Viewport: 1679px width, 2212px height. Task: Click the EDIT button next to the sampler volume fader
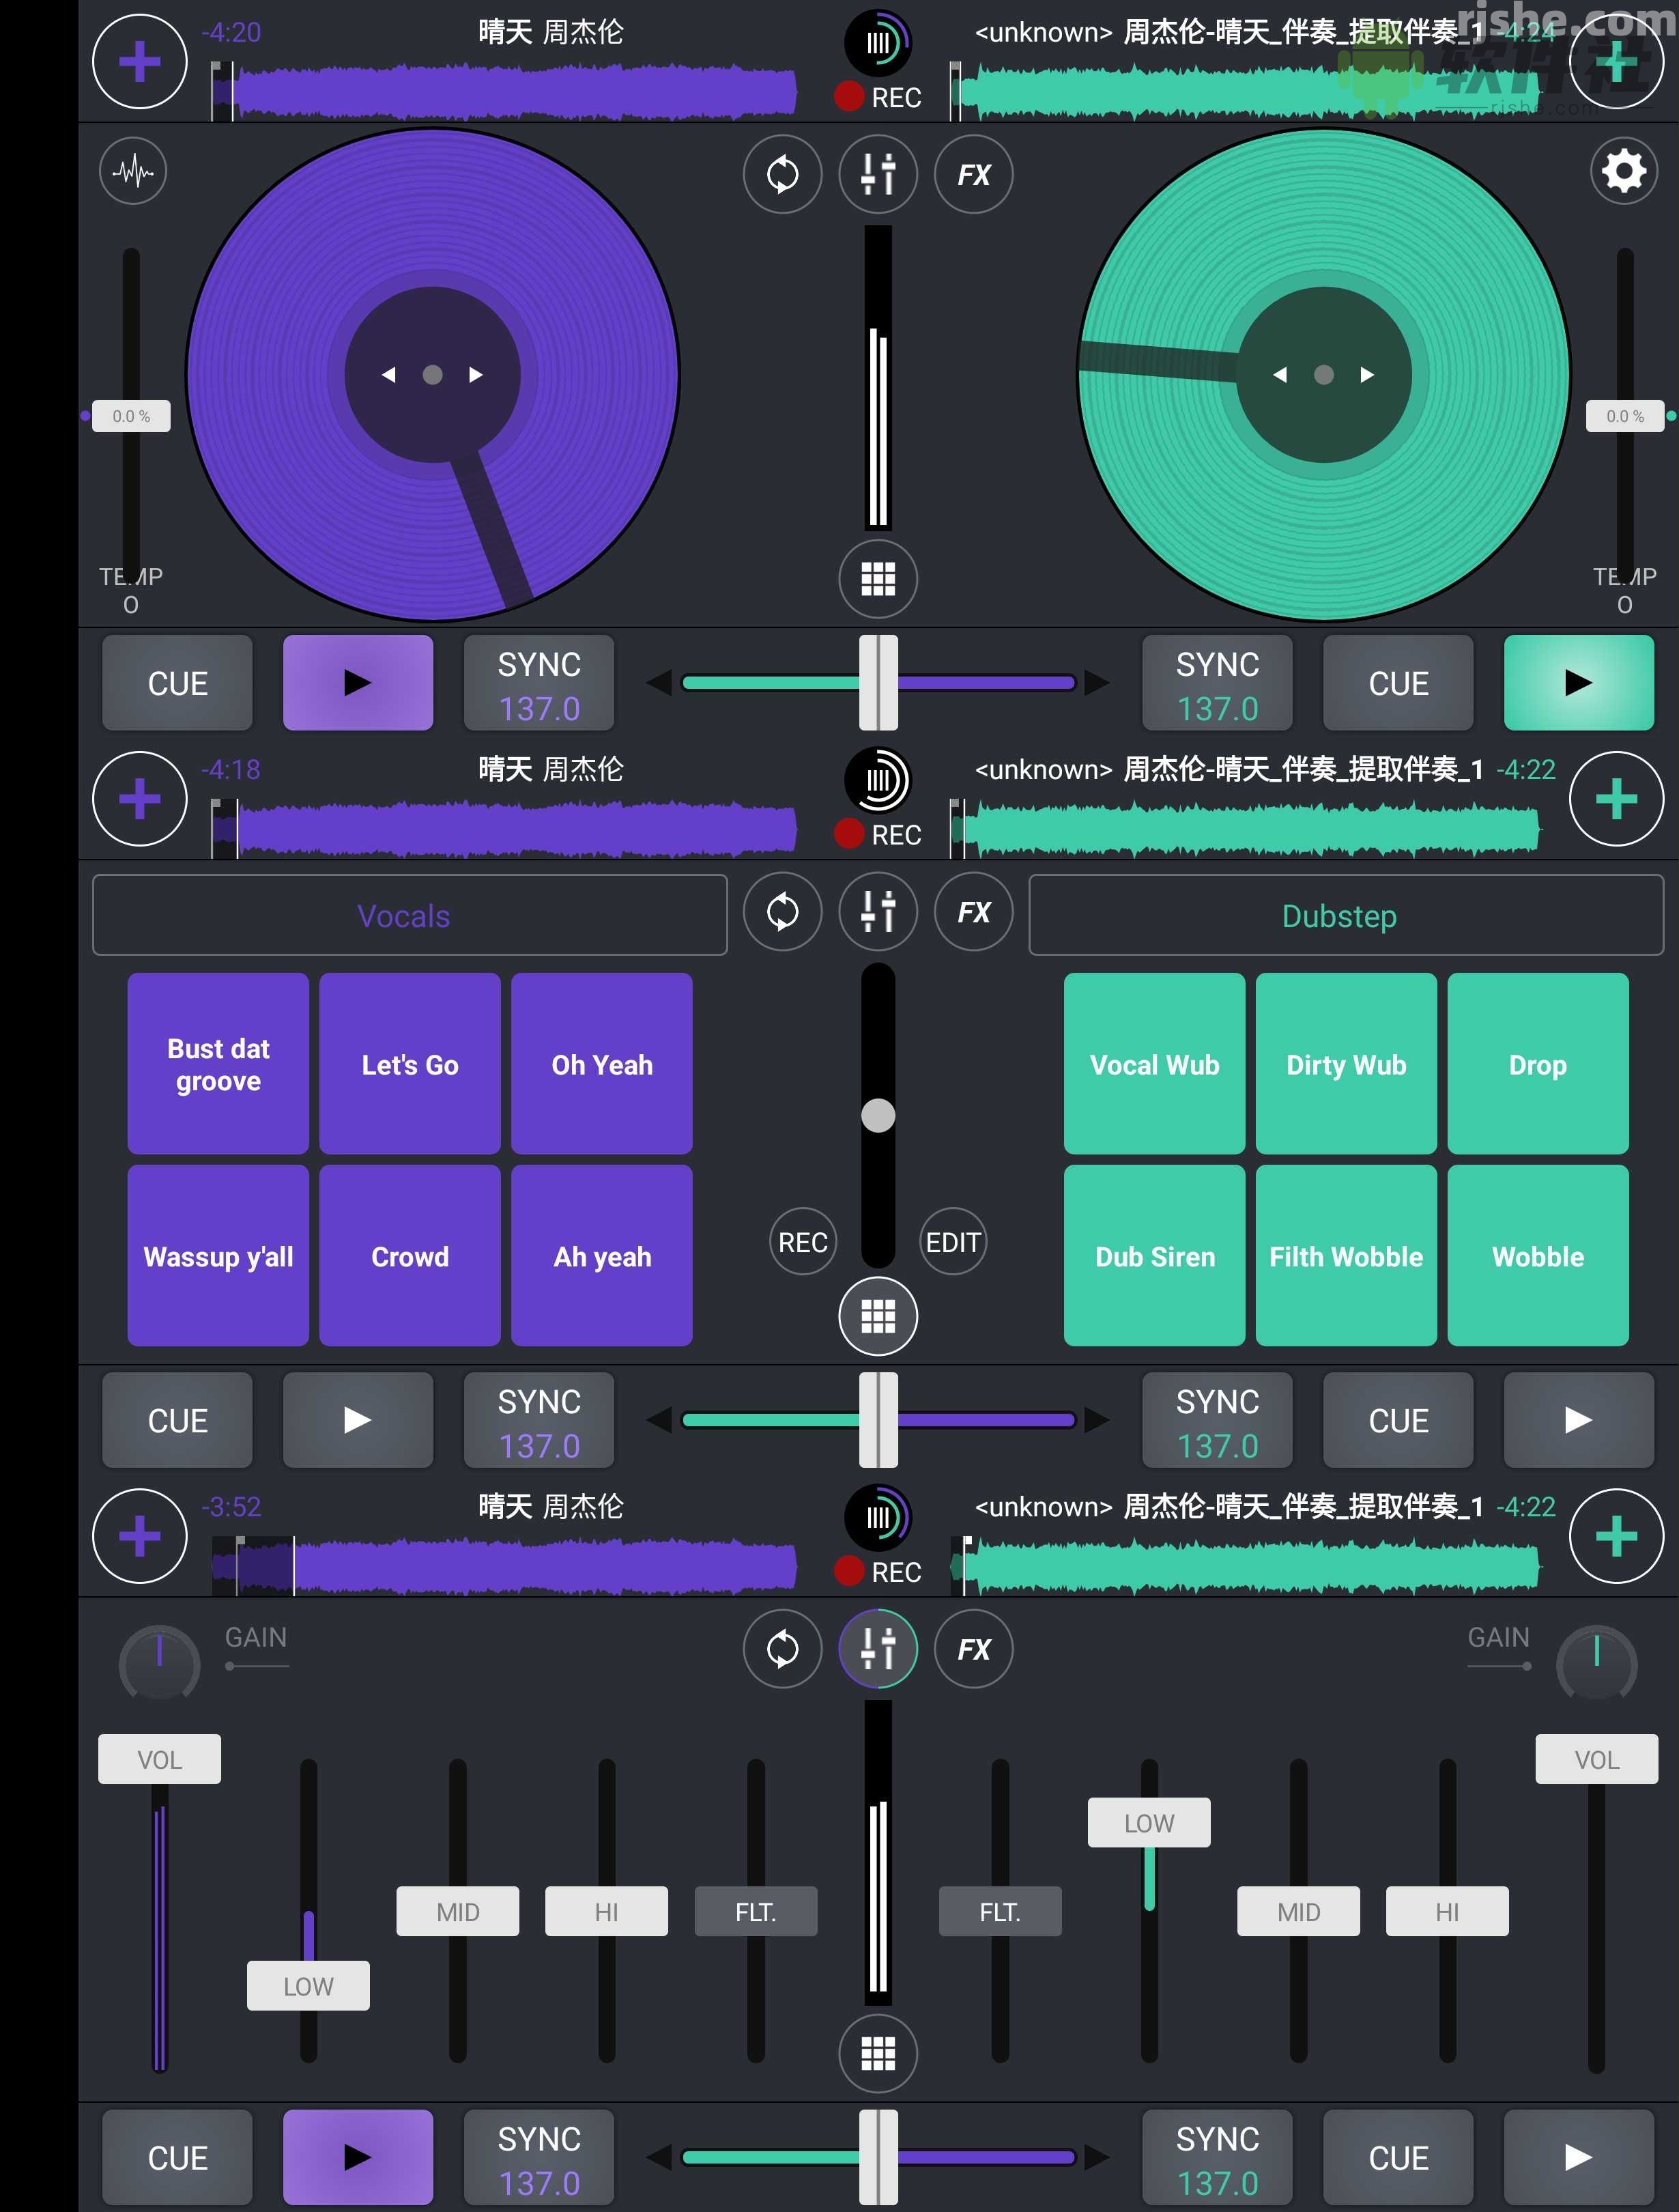[951, 1241]
